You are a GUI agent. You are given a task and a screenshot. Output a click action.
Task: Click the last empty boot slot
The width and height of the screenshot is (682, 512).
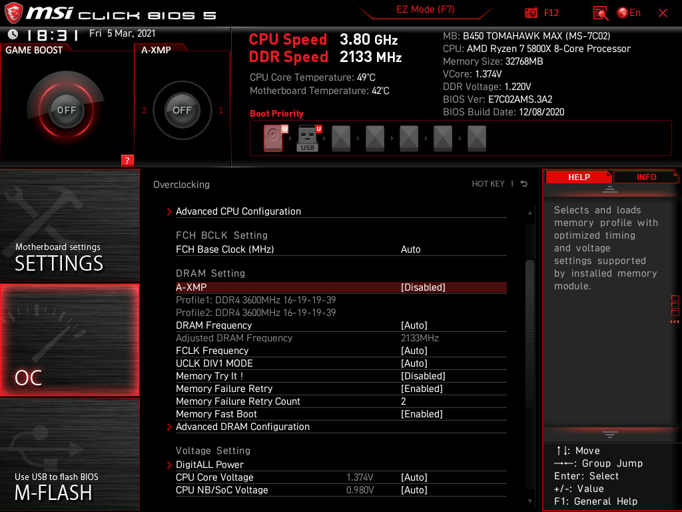click(x=477, y=138)
